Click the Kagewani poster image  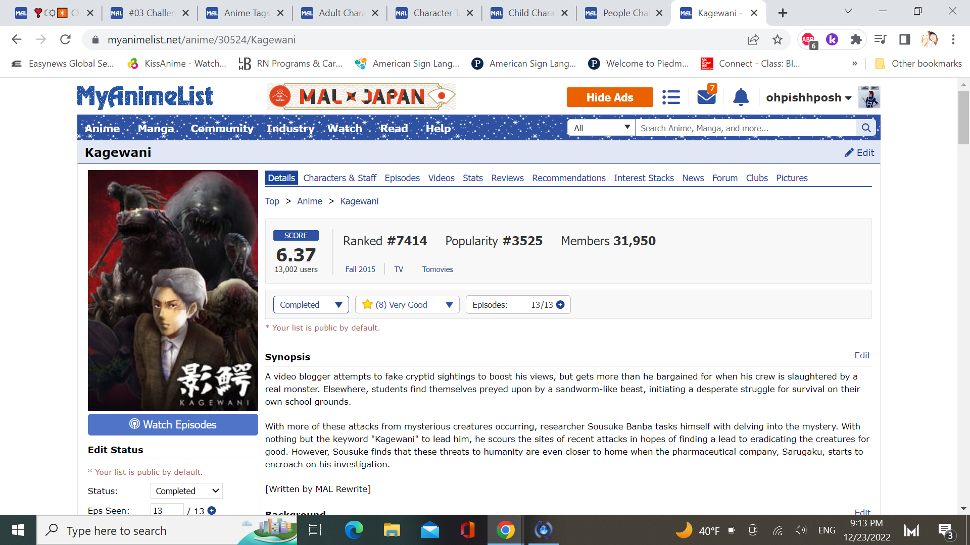point(173,290)
